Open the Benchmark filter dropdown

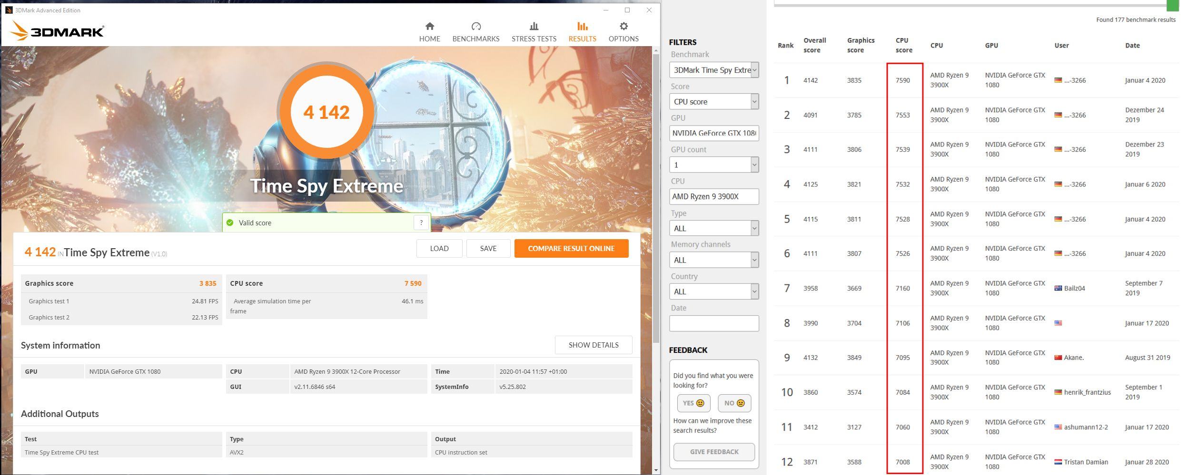click(x=713, y=70)
